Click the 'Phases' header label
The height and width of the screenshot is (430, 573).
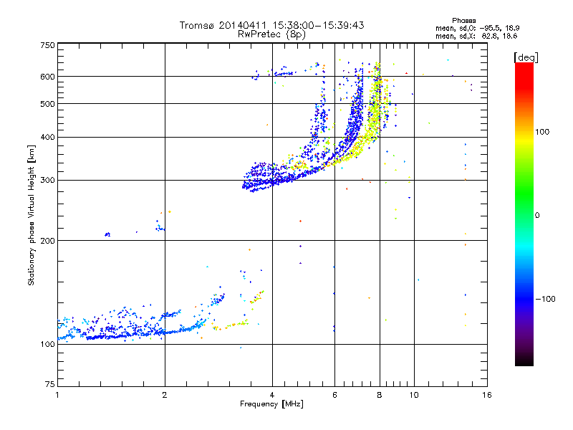[463, 21]
